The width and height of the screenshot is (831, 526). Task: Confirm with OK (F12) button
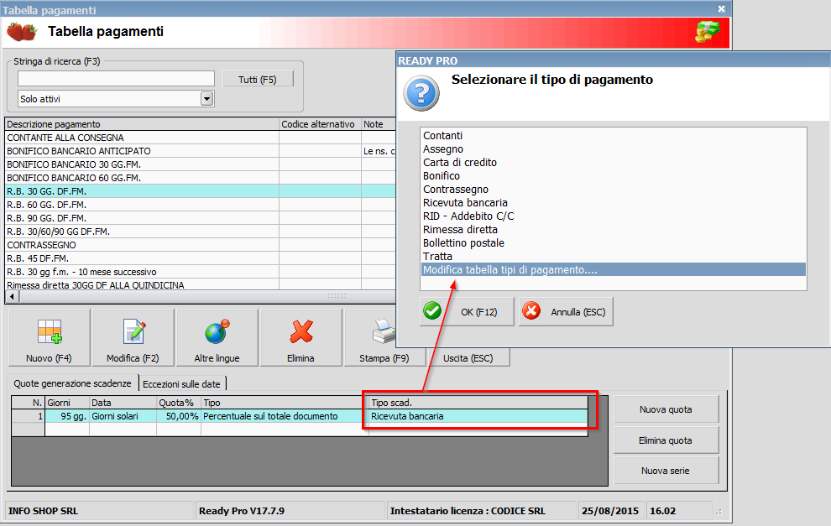point(467,311)
